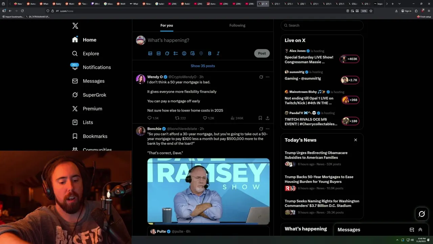Screen dimensions: 433x244
Task: Add media image to post
Action: click(x=150, y=54)
